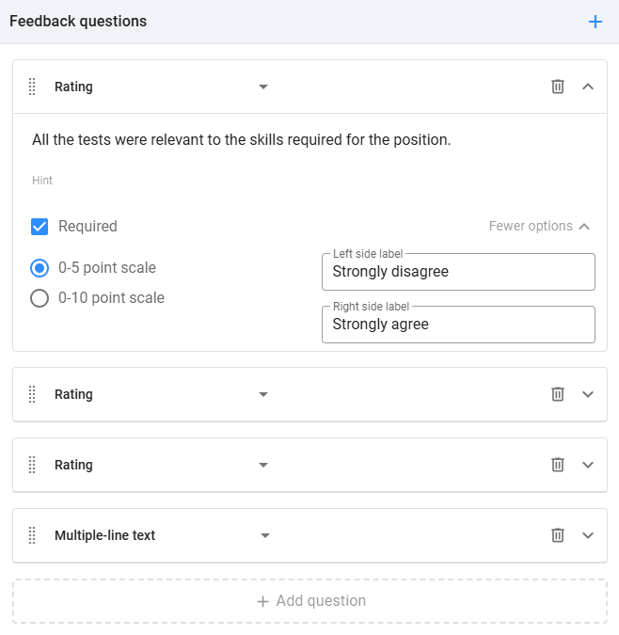Click the Add question button
The height and width of the screenshot is (635, 619).
(309, 601)
